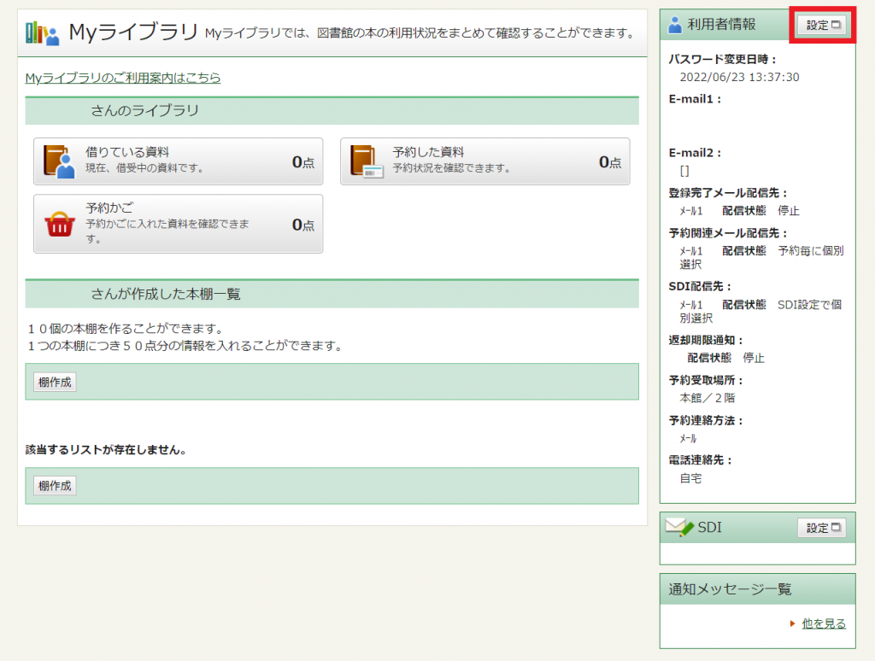This screenshot has height=661, width=875.
Task: Open the Myライブラリのご利用案内はこちら link
Action: (121, 77)
